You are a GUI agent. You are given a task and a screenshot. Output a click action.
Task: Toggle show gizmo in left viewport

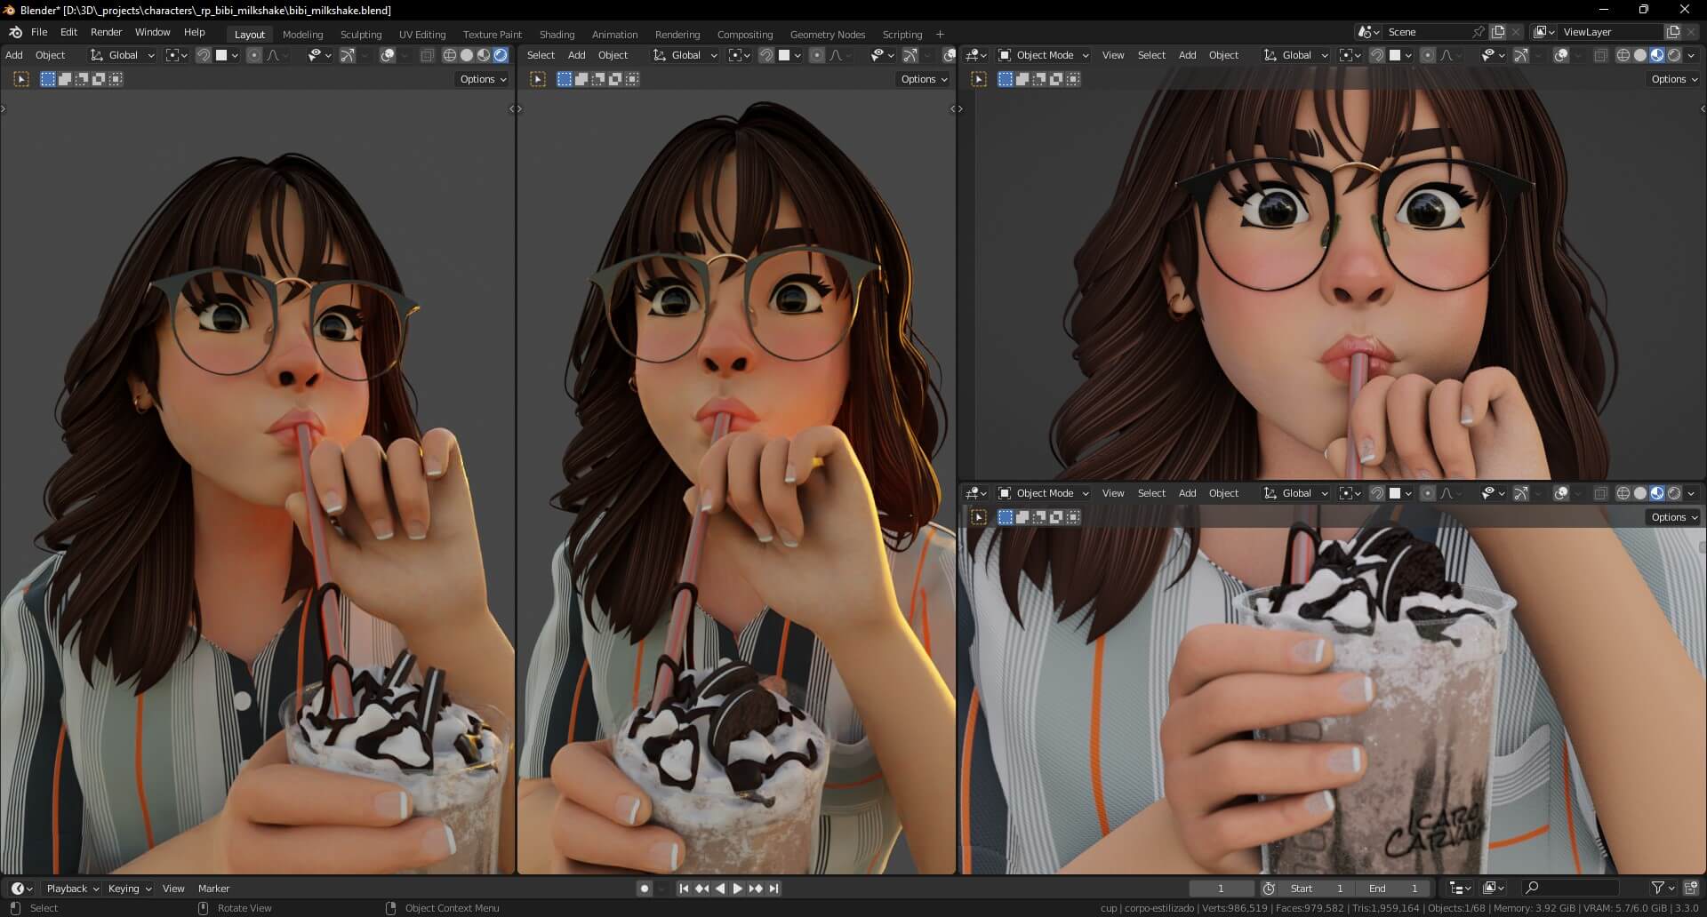point(348,55)
